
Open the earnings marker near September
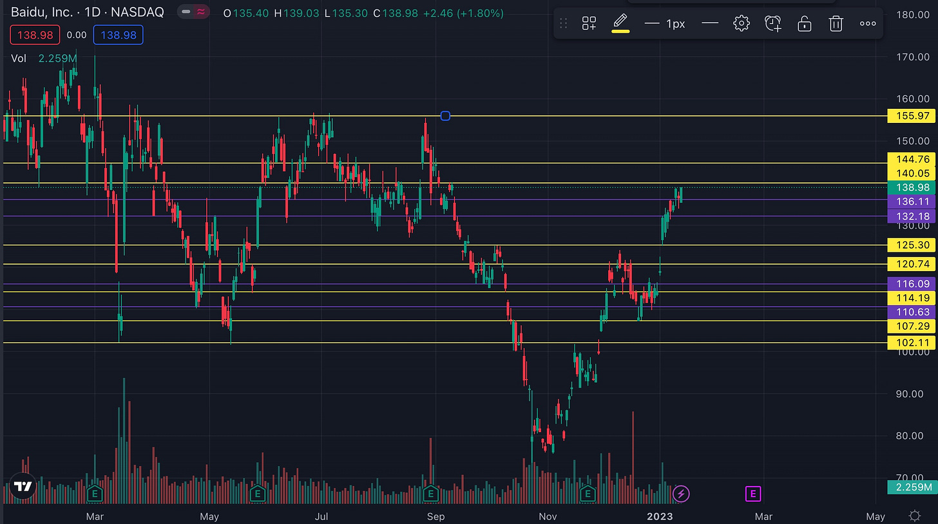pyautogui.click(x=430, y=494)
